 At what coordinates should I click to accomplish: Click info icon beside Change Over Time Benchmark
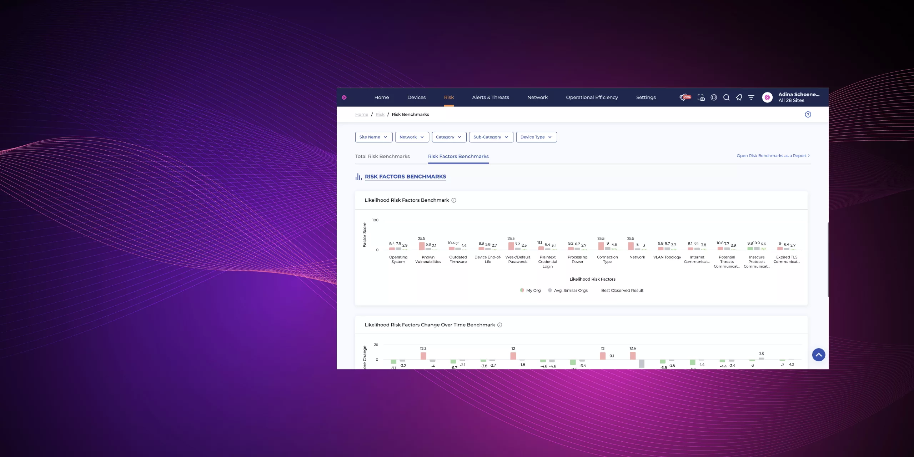(500, 325)
